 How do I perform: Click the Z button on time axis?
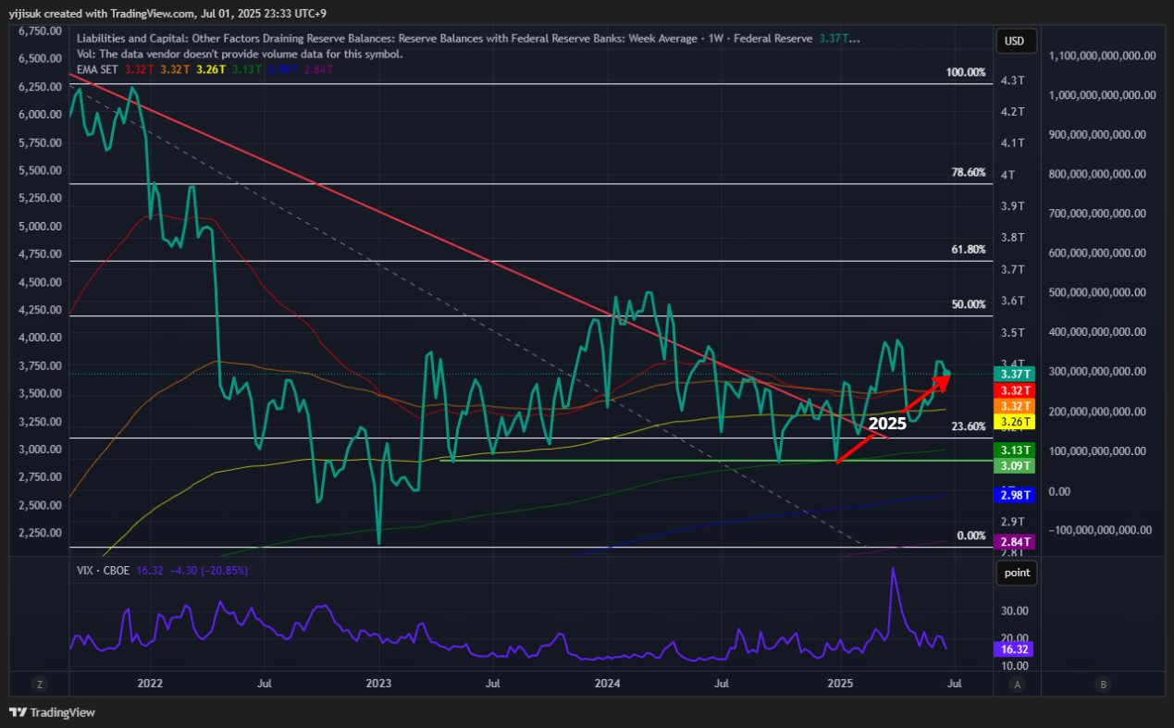(41, 685)
